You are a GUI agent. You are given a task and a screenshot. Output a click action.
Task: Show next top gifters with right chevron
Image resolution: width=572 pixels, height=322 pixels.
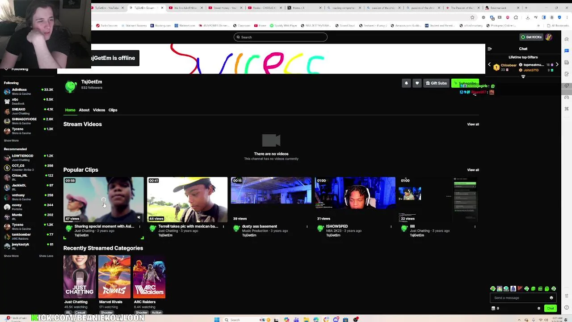557,65
